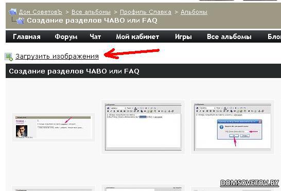281x191 pixels.
Task: Open second thumbnail showing message editor
Action: (143, 127)
